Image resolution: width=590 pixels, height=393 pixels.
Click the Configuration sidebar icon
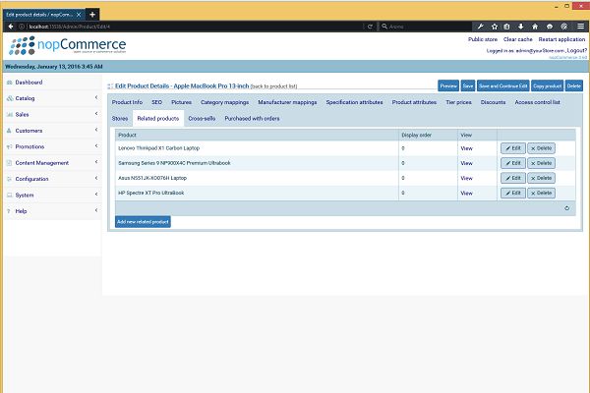pyautogui.click(x=10, y=179)
